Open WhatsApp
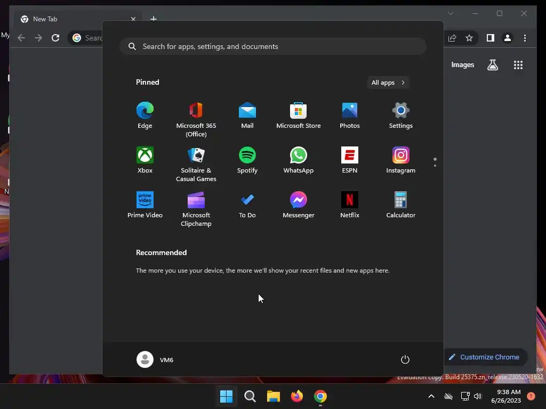 299,160
